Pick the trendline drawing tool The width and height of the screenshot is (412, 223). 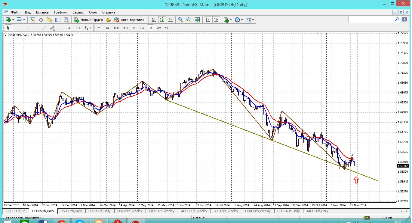click(44, 28)
